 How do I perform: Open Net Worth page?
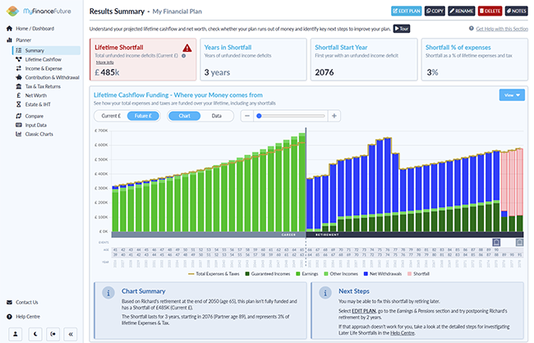coord(36,96)
